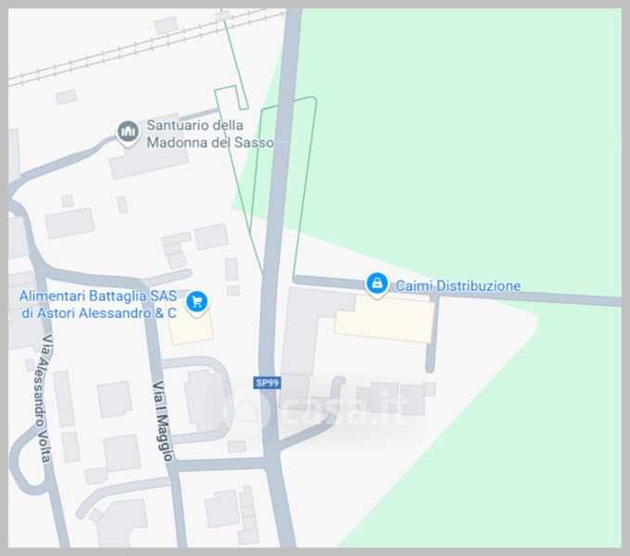
Task: Select the Santuario della Madonna del Sasso text
Action: tap(210, 133)
